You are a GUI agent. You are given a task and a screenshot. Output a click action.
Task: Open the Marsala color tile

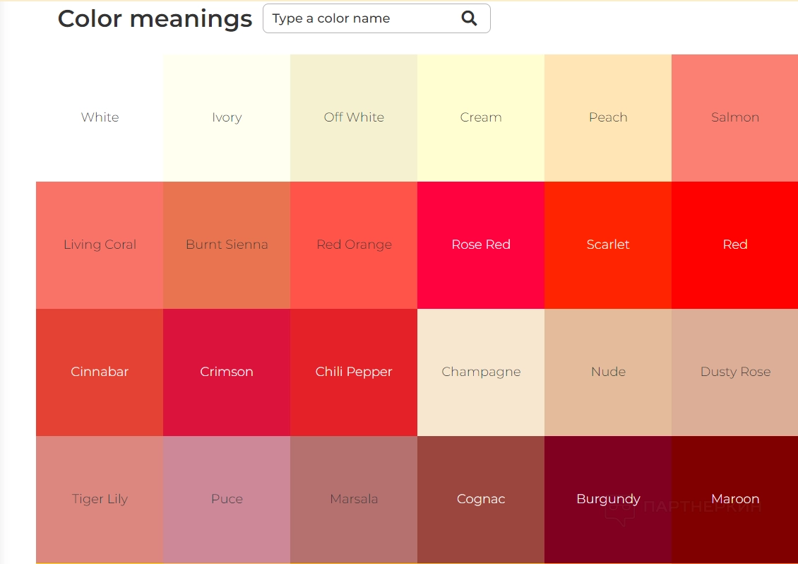click(x=354, y=499)
